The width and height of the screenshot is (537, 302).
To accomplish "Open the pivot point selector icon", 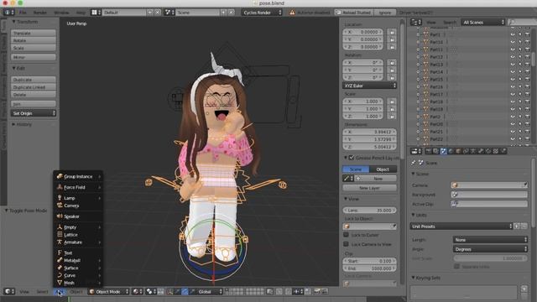I will [151, 291].
